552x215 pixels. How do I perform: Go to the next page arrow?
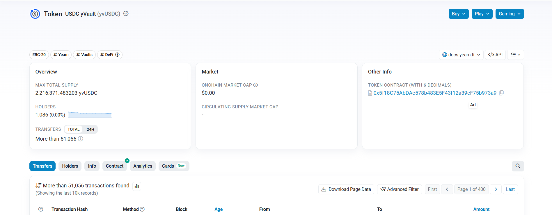click(496, 189)
